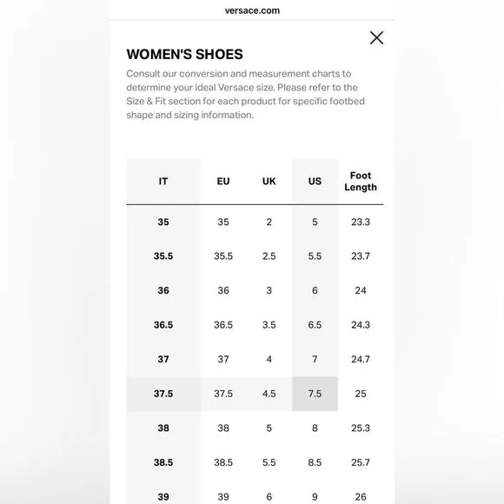This screenshot has width=504, height=504.
Task: Select the IT size 39 row label
Action: tap(163, 497)
